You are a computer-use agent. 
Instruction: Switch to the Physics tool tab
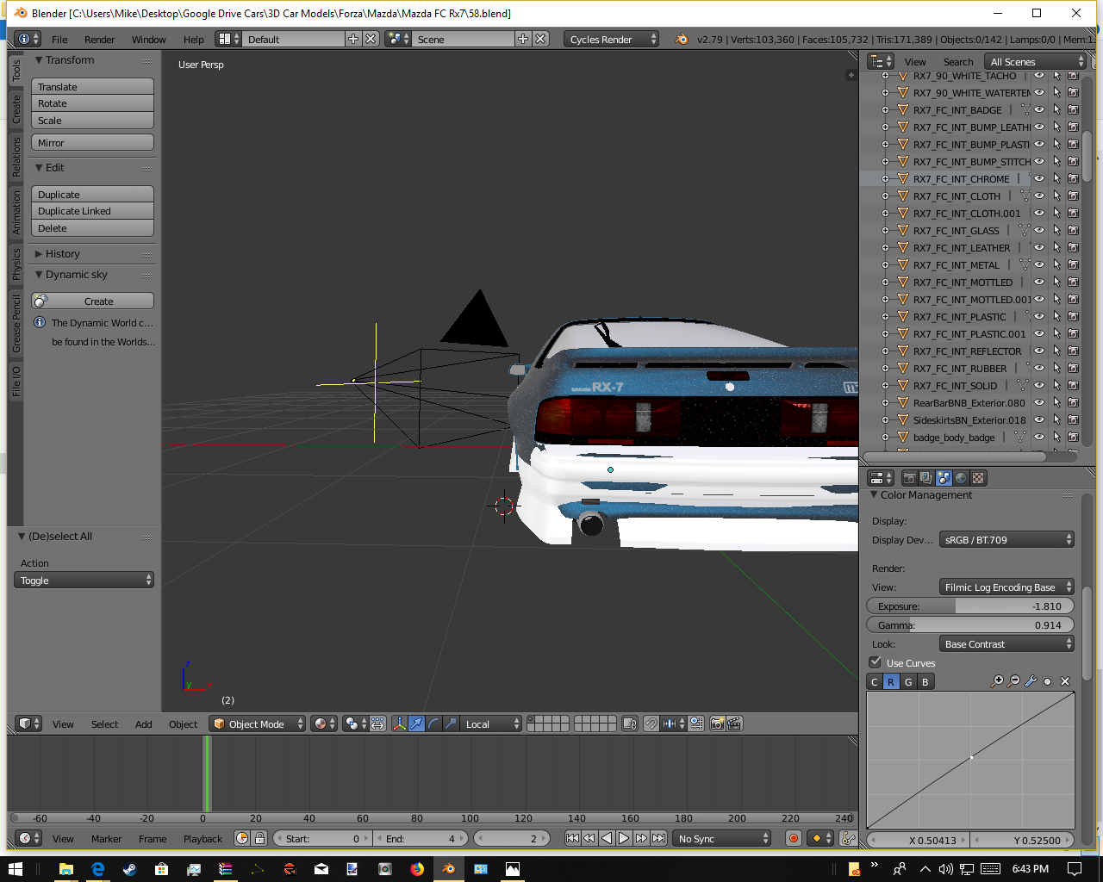pos(16,264)
